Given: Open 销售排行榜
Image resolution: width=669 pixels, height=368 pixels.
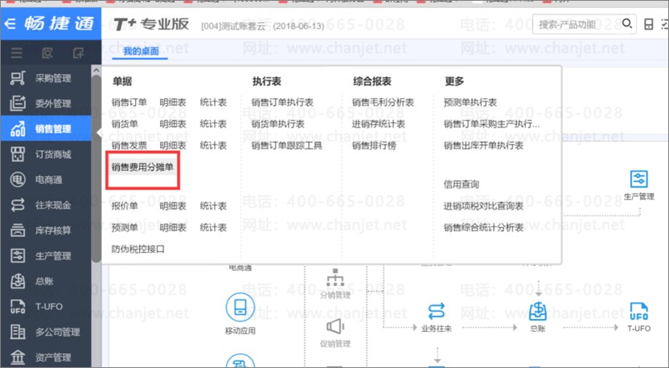Looking at the screenshot, I should 374,145.
